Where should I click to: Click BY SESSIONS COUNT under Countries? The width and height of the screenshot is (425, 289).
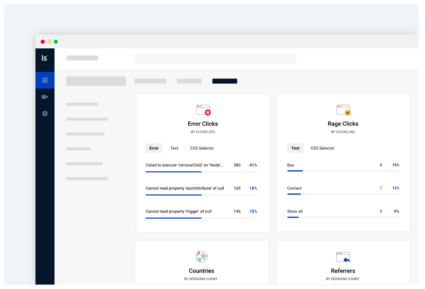click(201, 279)
